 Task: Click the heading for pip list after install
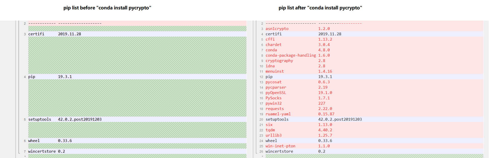pyautogui.click(x=320, y=8)
